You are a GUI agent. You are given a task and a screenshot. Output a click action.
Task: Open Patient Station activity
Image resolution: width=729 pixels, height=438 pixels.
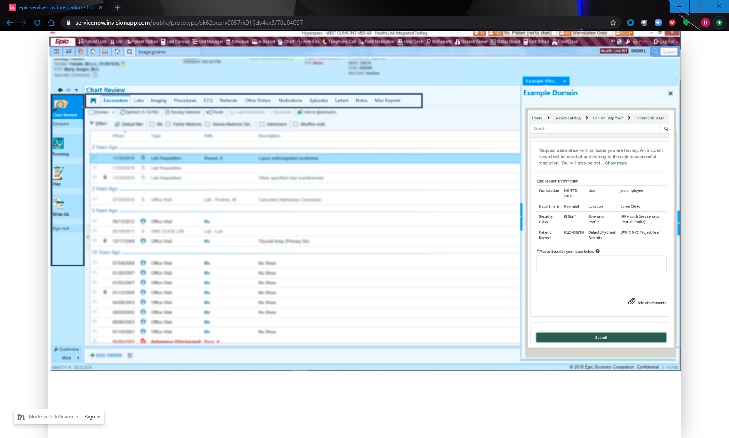coord(142,42)
